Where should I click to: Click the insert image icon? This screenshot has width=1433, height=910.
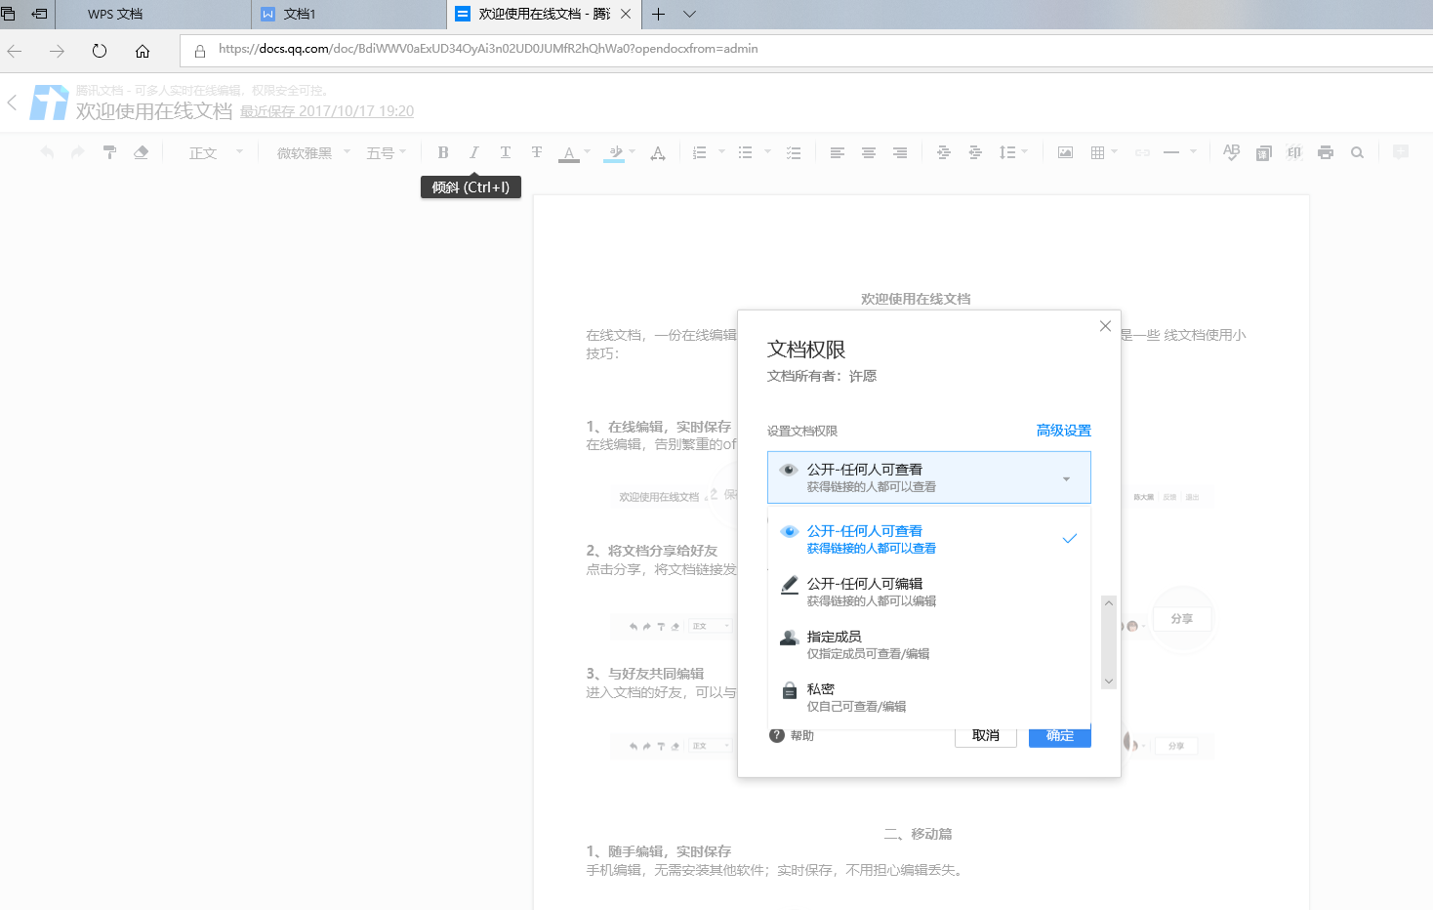click(x=1065, y=152)
